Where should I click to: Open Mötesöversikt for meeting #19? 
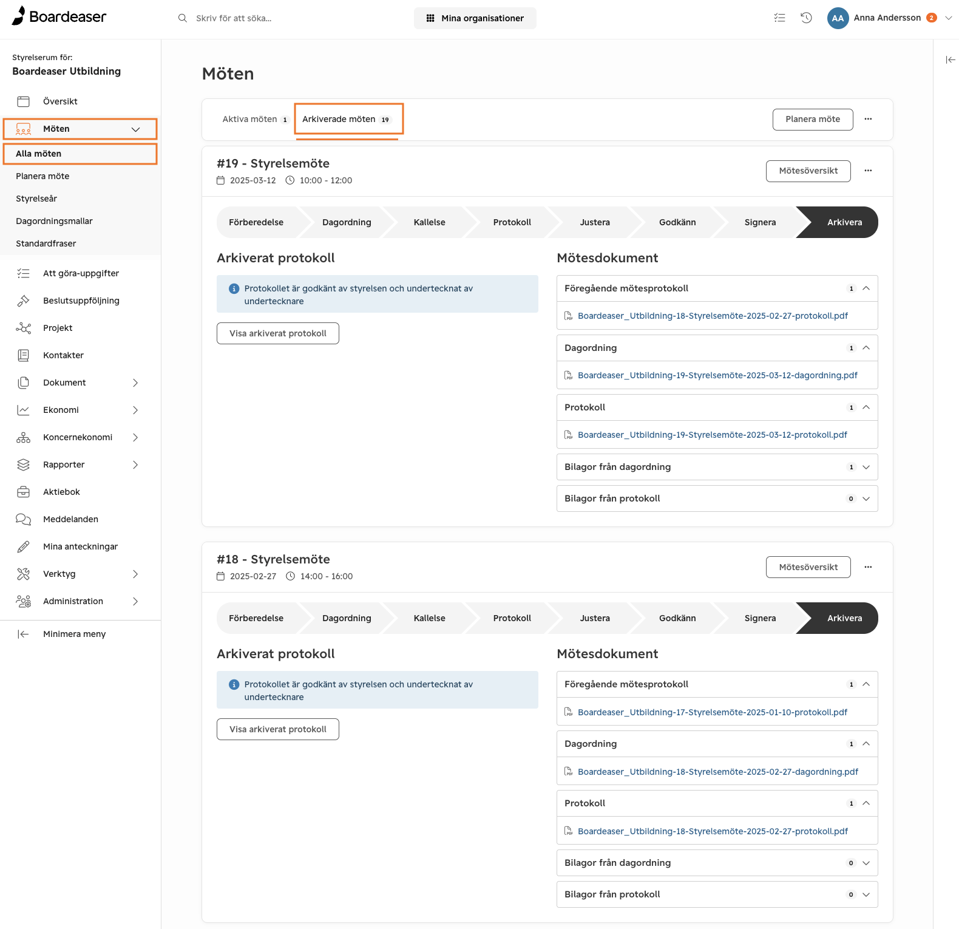[808, 171]
